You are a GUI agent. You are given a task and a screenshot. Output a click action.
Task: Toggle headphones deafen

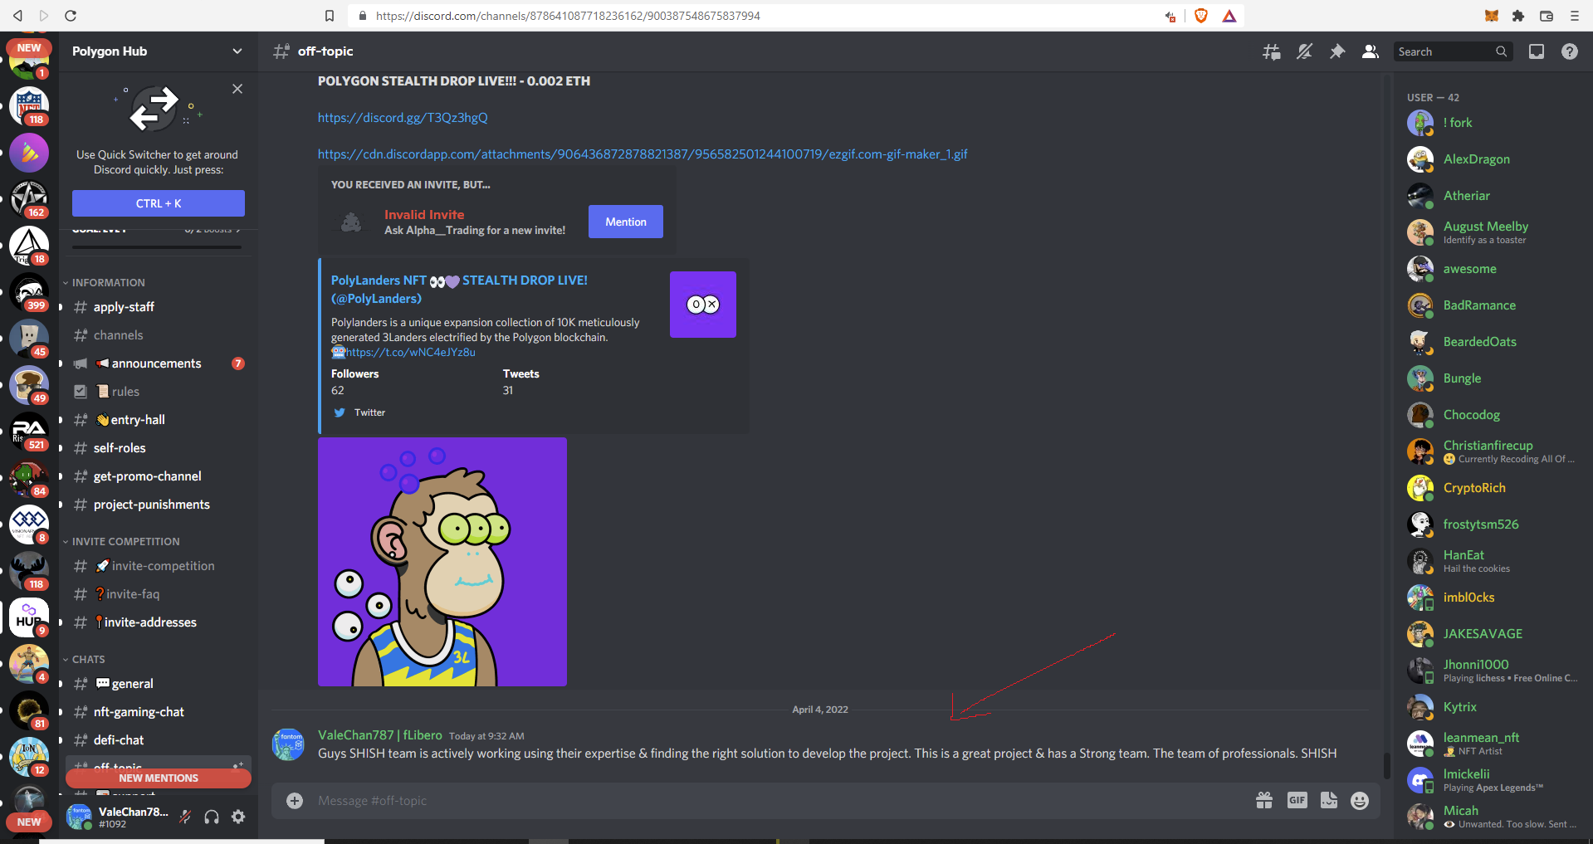(212, 817)
